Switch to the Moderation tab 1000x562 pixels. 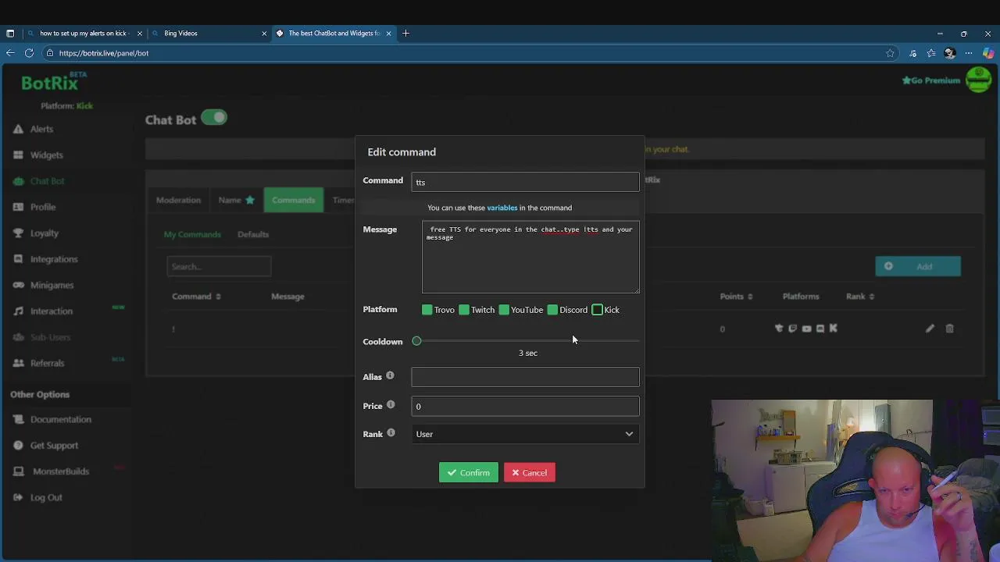(178, 201)
